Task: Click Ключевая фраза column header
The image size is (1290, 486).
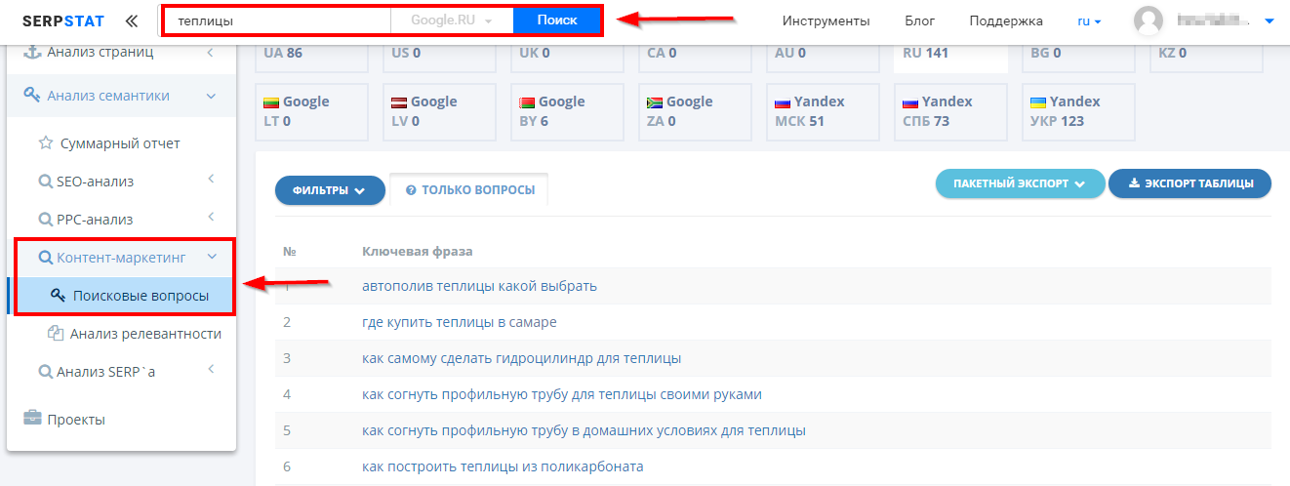Action: point(418,252)
